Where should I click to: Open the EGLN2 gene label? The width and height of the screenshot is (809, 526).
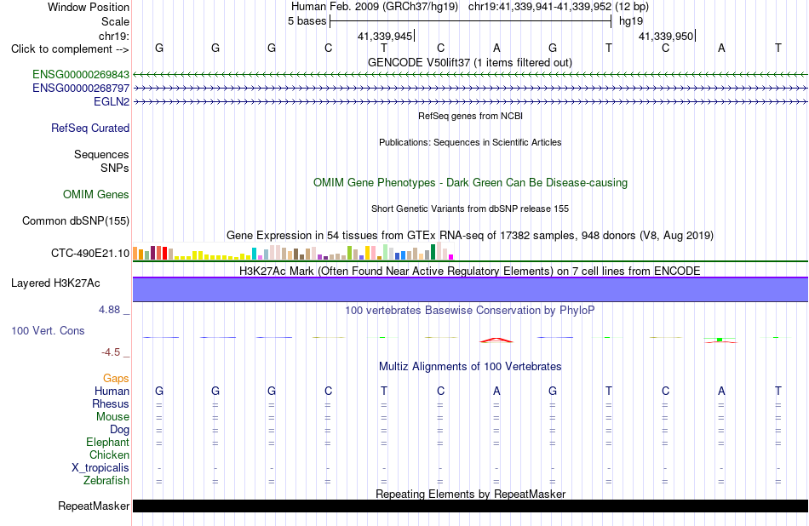112,101
